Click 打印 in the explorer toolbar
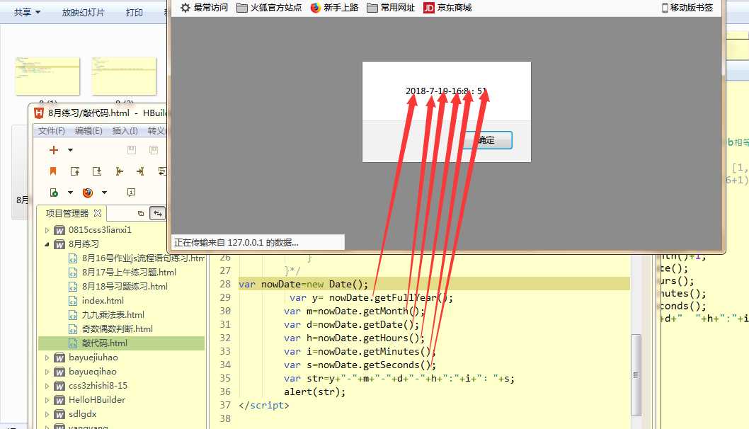 click(x=135, y=12)
